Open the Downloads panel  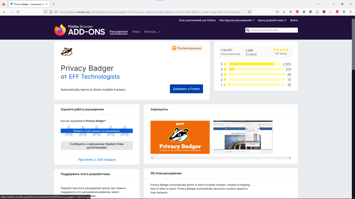click(284, 12)
